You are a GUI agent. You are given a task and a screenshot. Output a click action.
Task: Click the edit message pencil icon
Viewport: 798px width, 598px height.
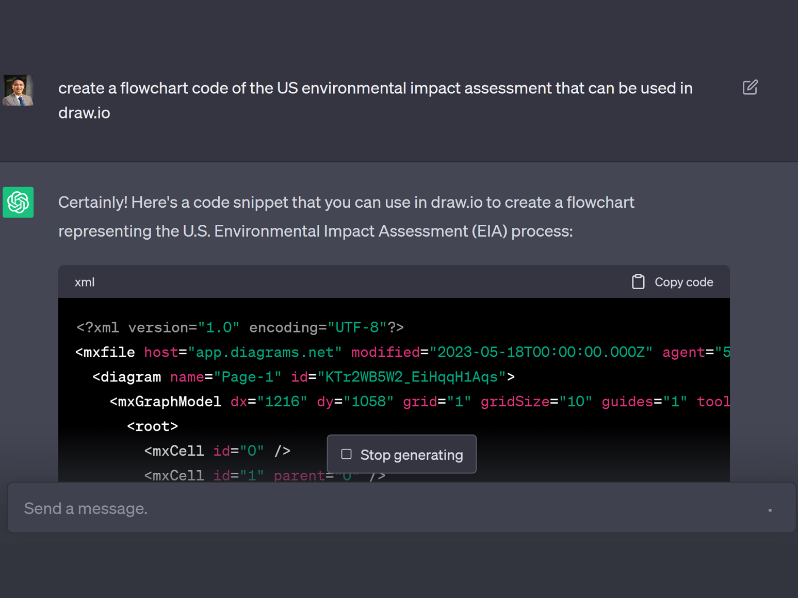point(750,88)
